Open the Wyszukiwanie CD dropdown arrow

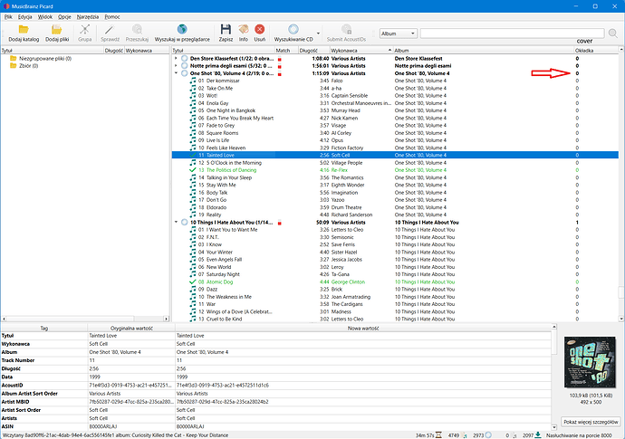(x=318, y=33)
